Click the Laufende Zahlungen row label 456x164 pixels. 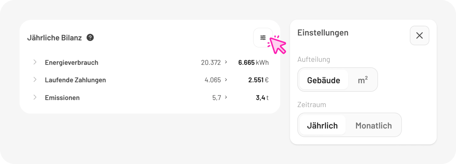(75, 80)
